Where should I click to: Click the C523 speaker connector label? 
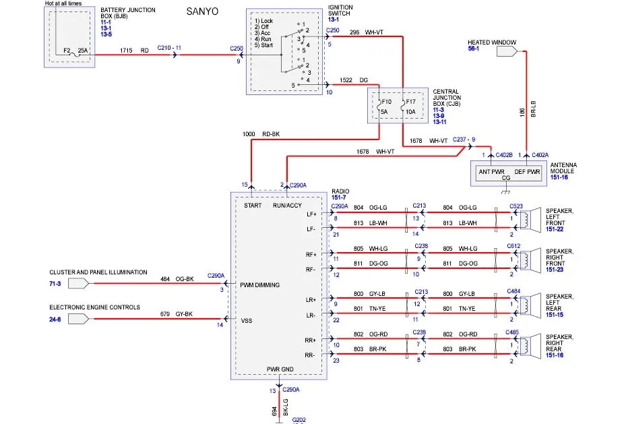(x=516, y=206)
